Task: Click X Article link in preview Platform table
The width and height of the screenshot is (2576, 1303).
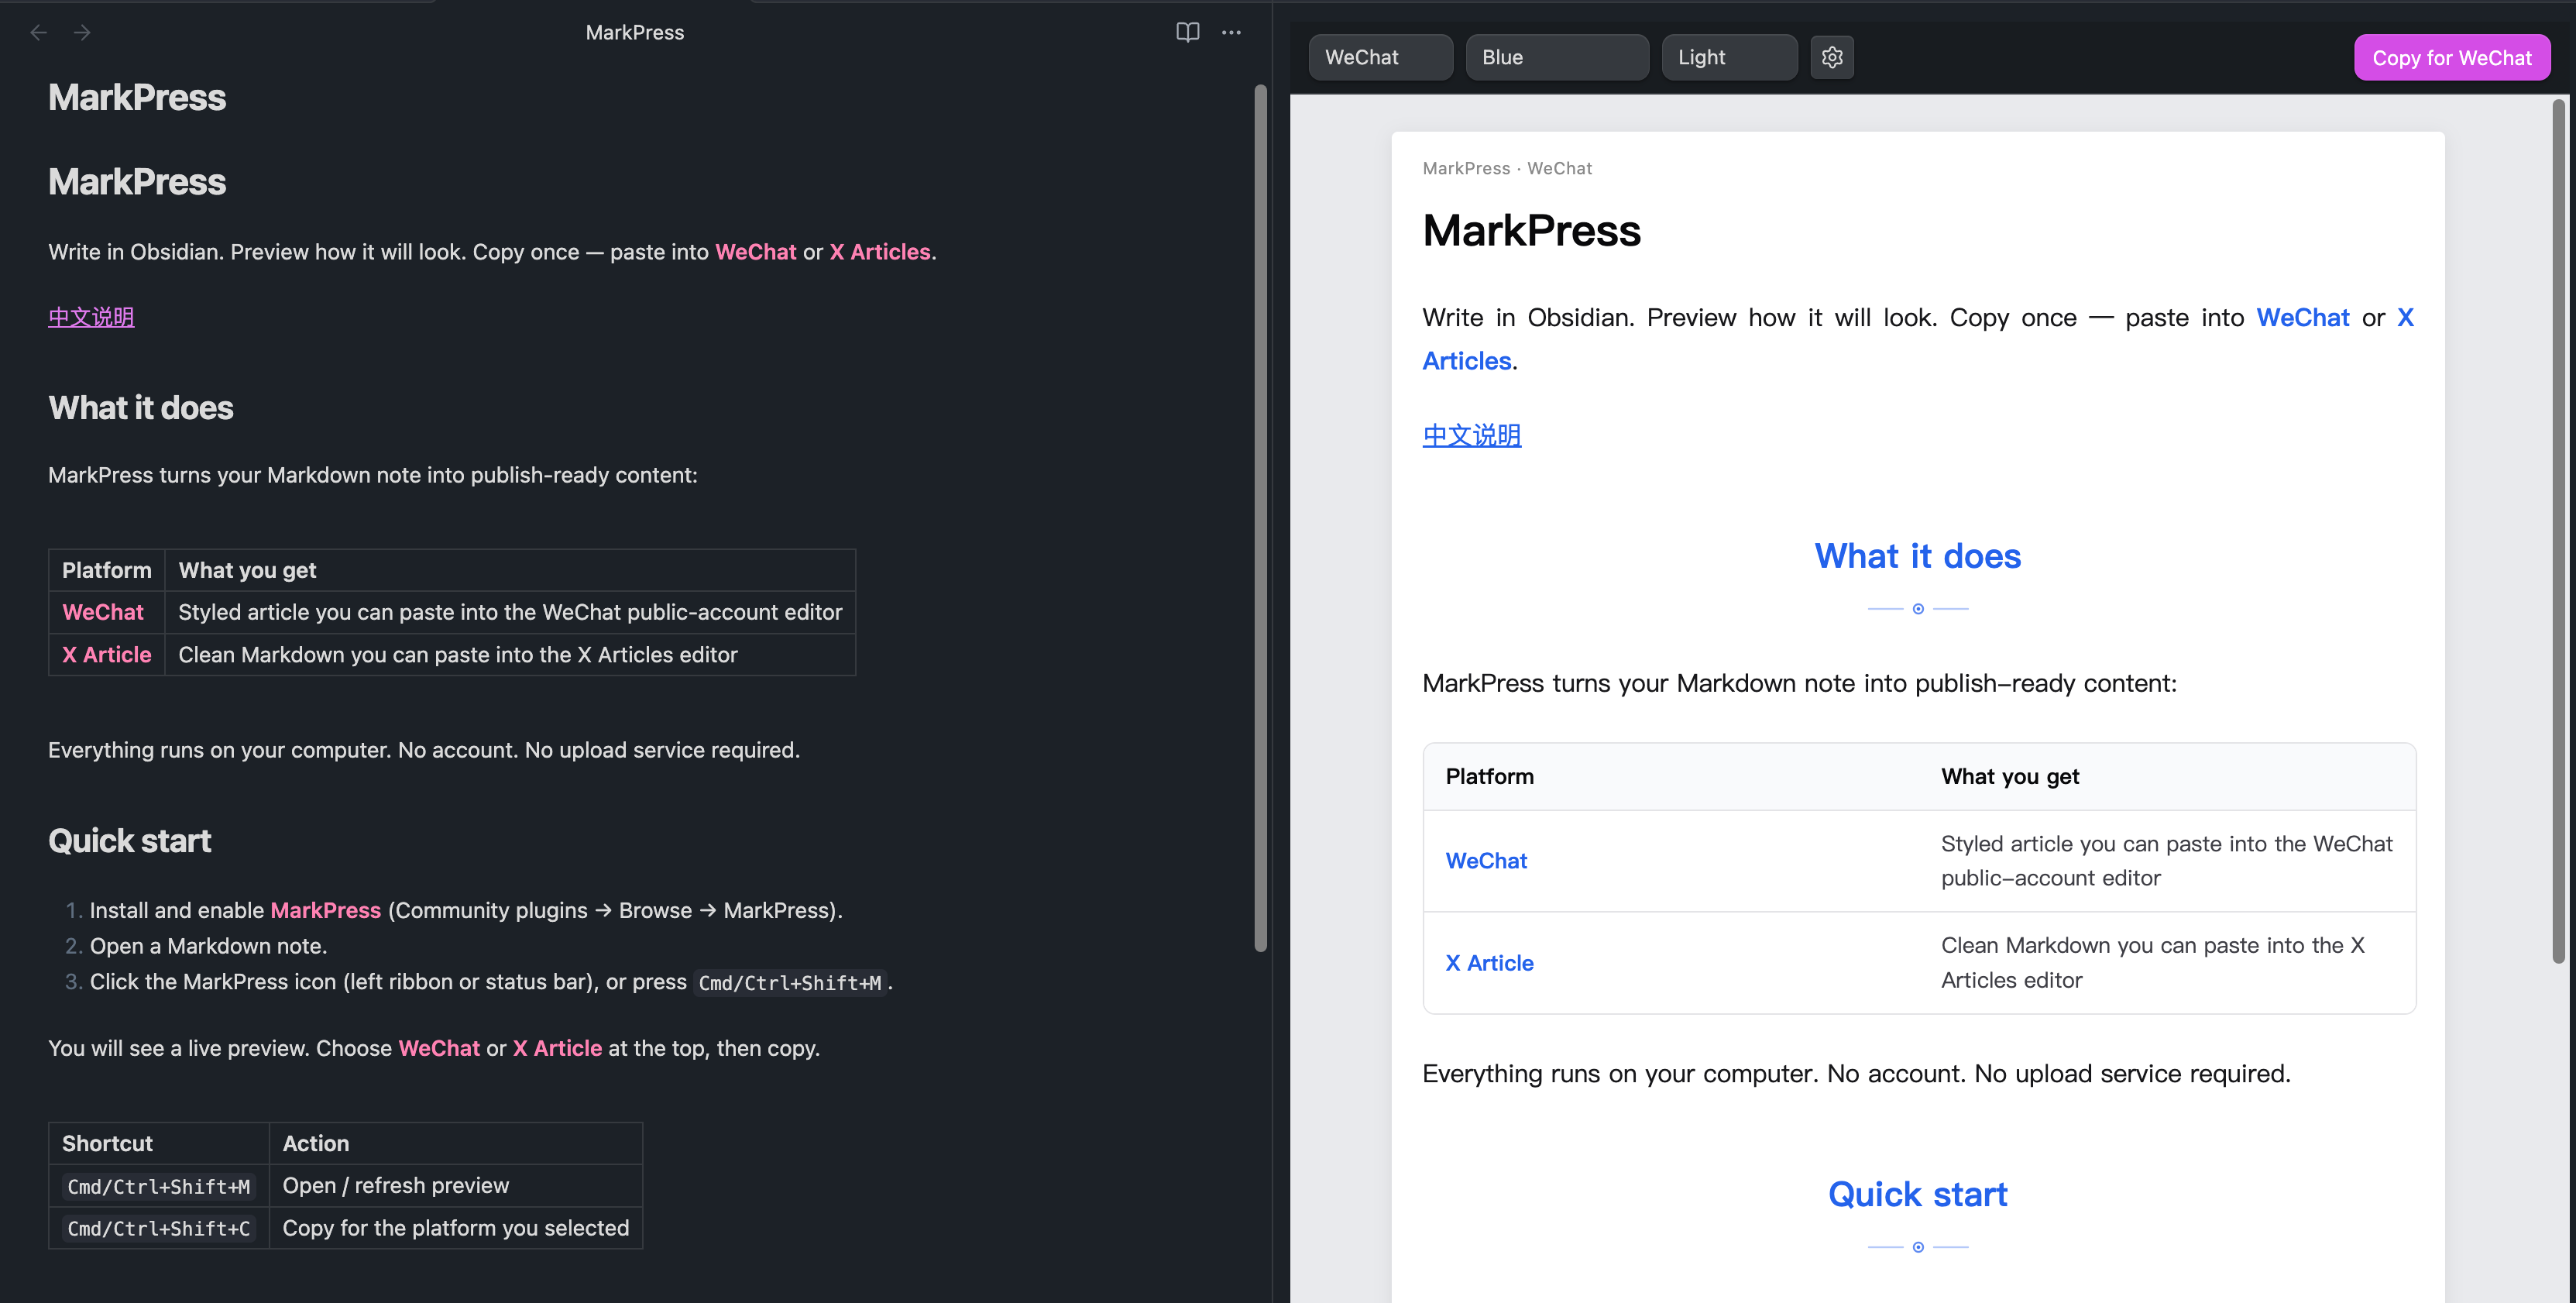Action: point(1490,963)
